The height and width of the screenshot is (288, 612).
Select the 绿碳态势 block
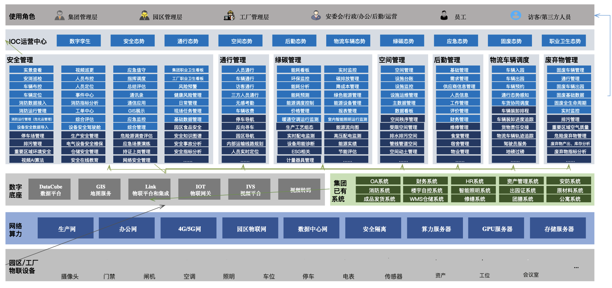coord(402,41)
